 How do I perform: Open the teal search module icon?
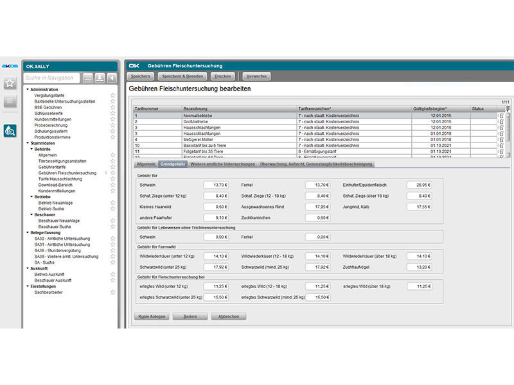[x=10, y=131]
